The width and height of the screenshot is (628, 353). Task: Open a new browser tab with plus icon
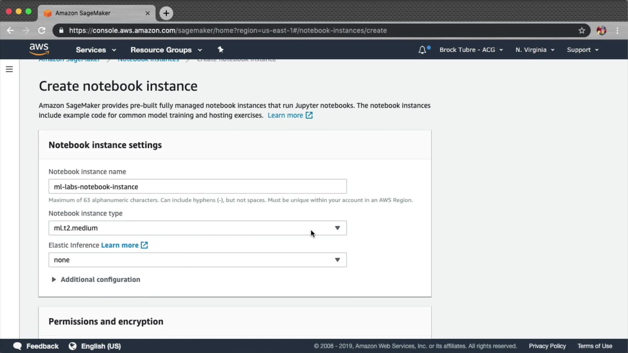point(166,13)
